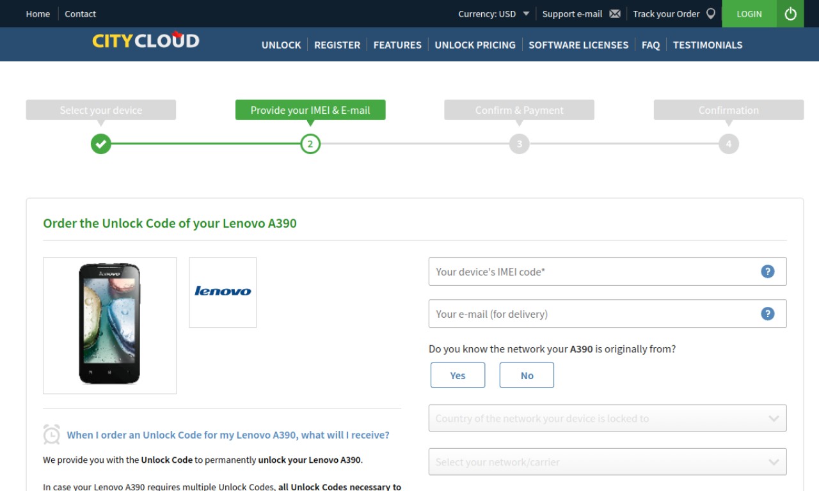
Task: Go to the Home link
Action: pyautogui.click(x=38, y=13)
